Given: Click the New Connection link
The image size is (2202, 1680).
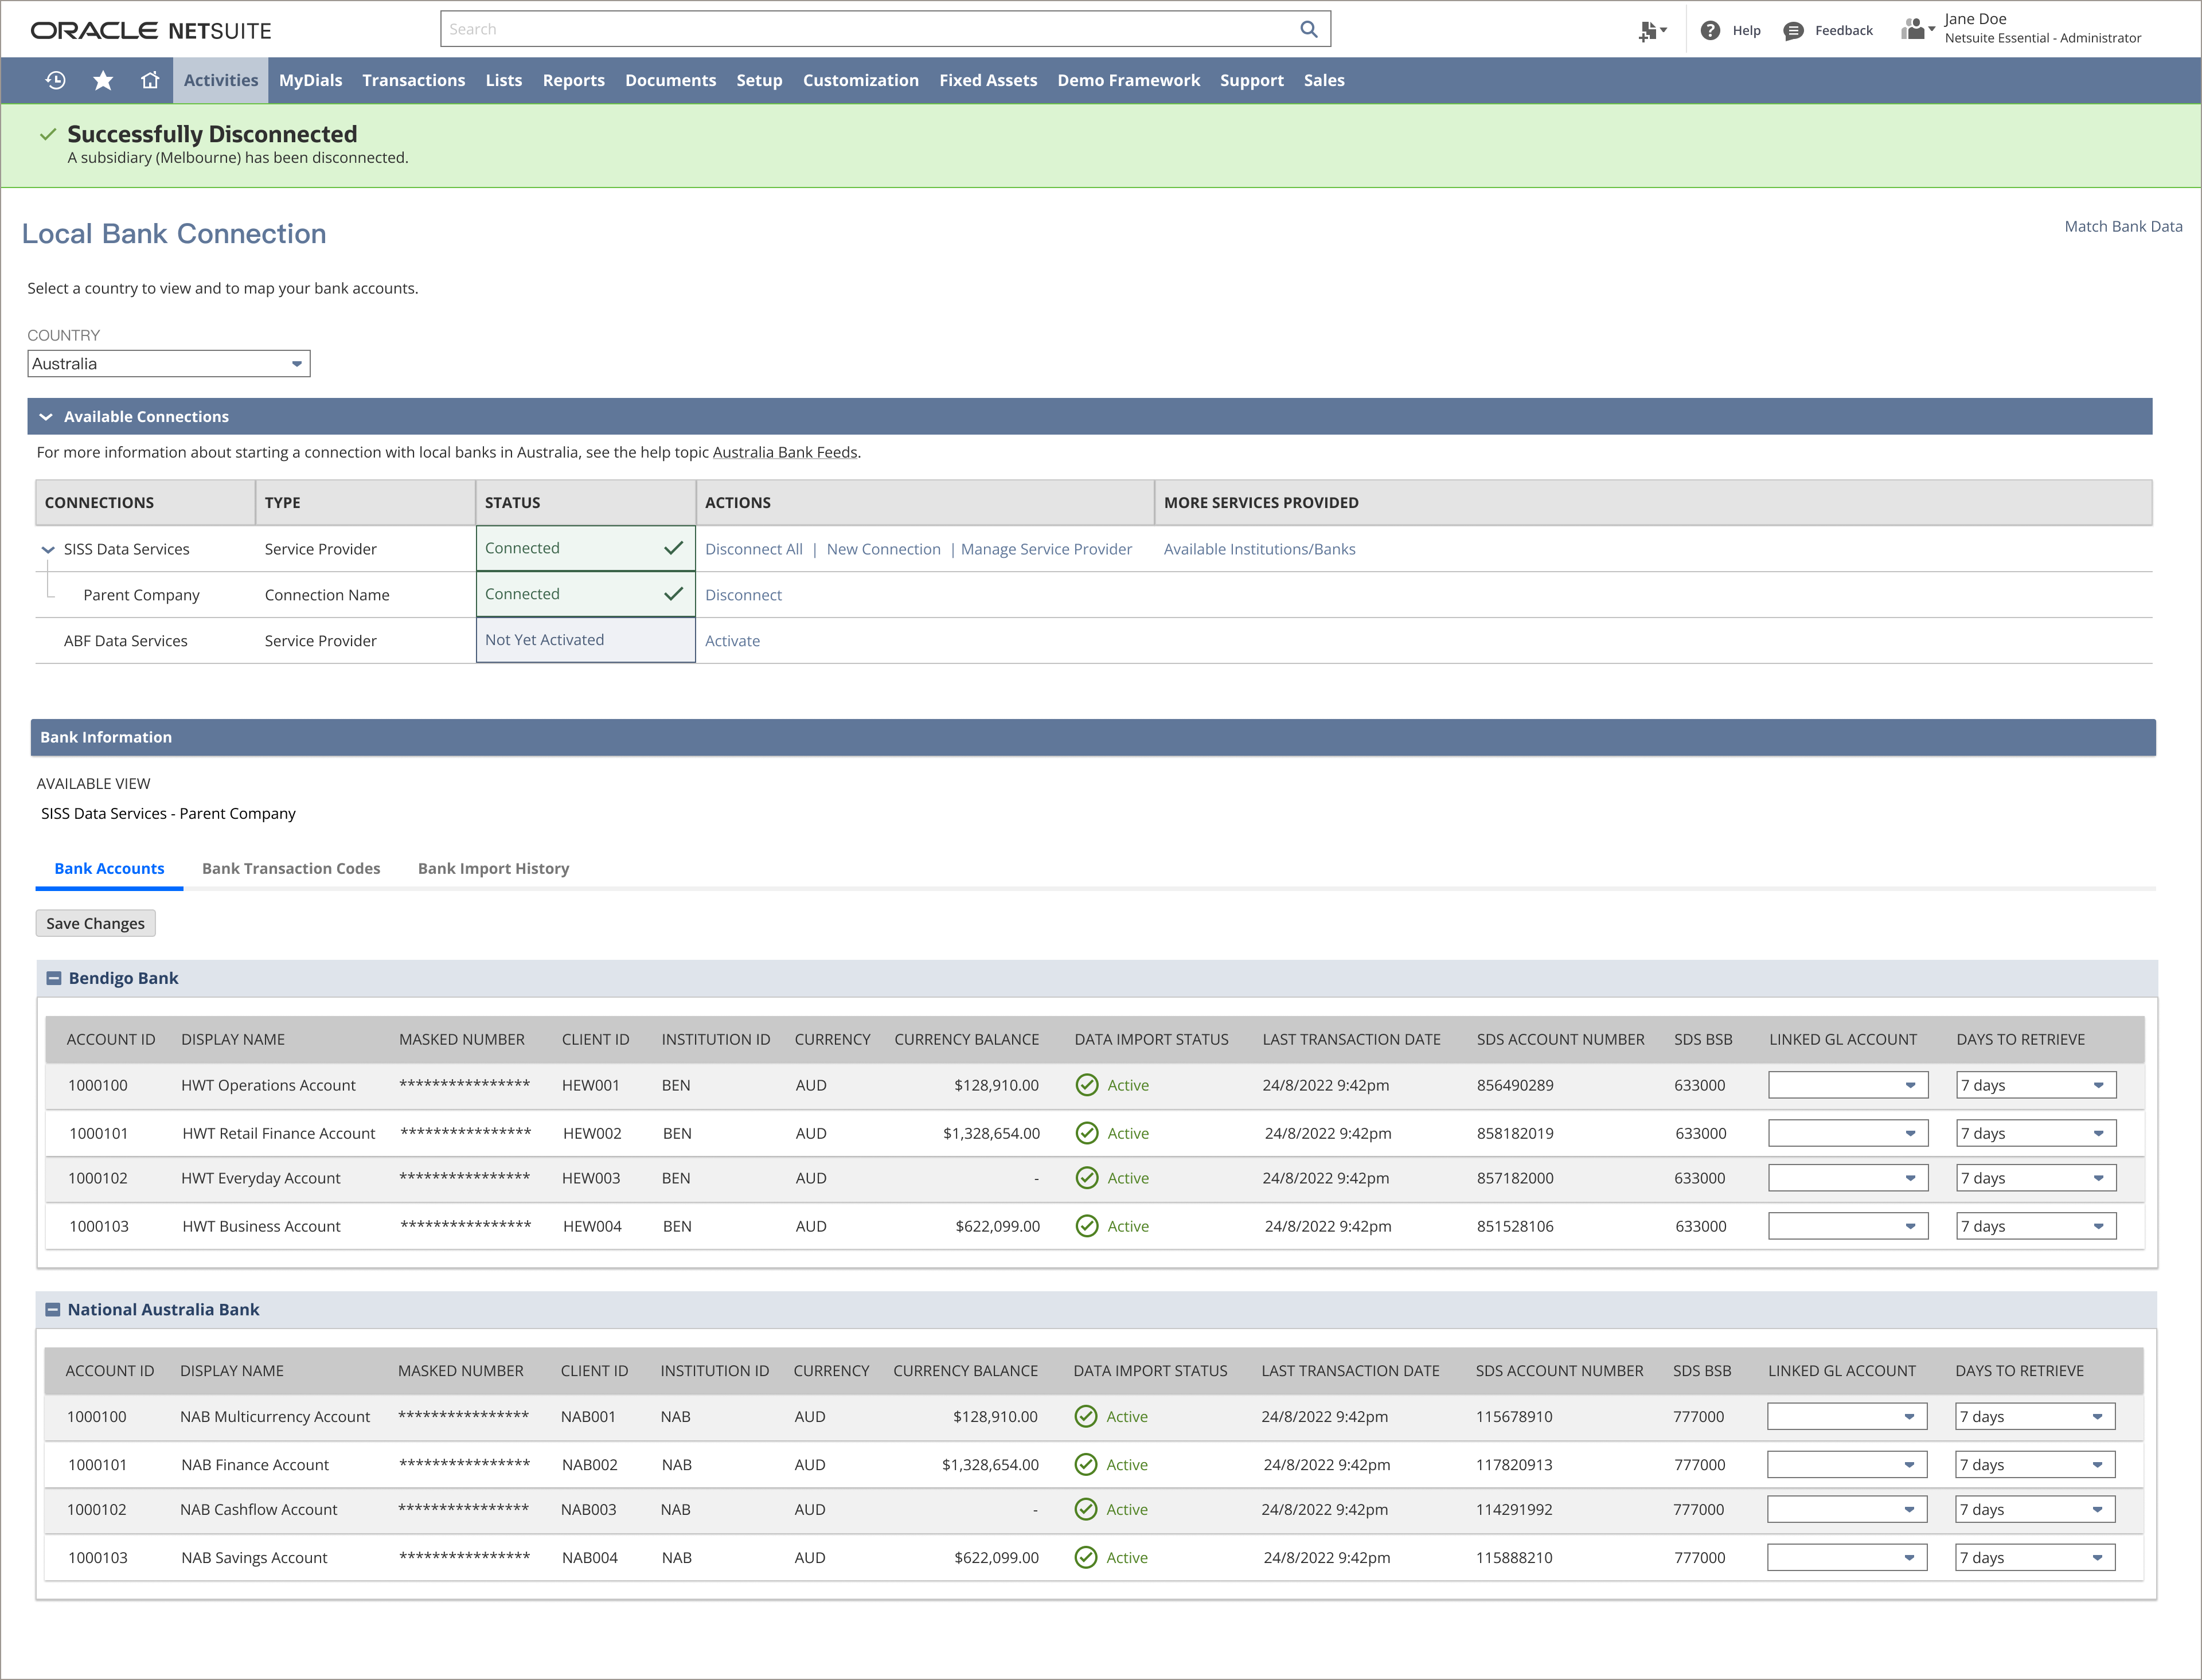Looking at the screenshot, I should 883,549.
